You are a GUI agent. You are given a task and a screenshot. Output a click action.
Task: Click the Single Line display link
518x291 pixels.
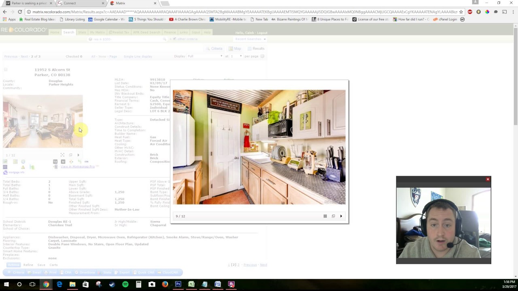138,57
